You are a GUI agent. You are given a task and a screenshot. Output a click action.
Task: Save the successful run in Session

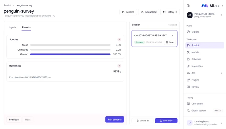(x=169, y=42)
